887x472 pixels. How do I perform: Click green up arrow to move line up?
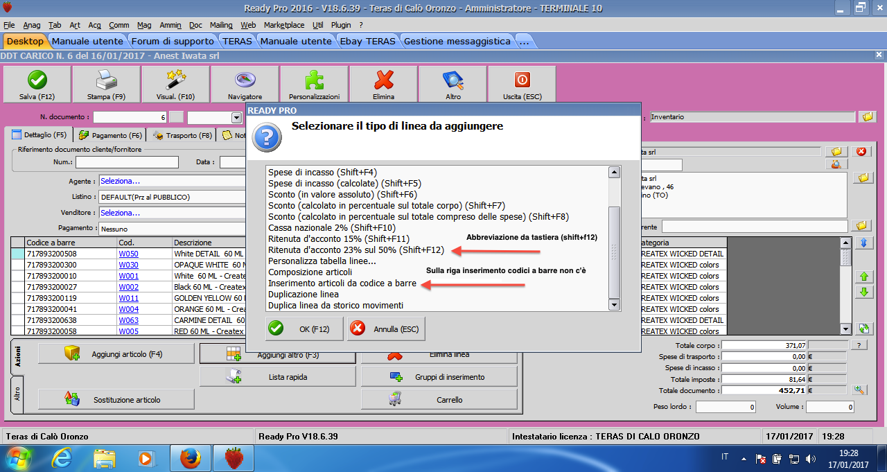(863, 277)
